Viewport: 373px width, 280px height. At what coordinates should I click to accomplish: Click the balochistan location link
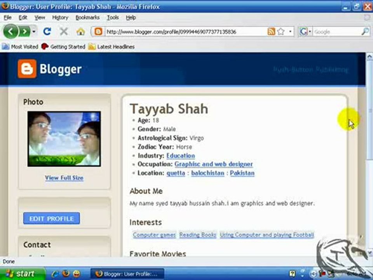click(207, 173)
